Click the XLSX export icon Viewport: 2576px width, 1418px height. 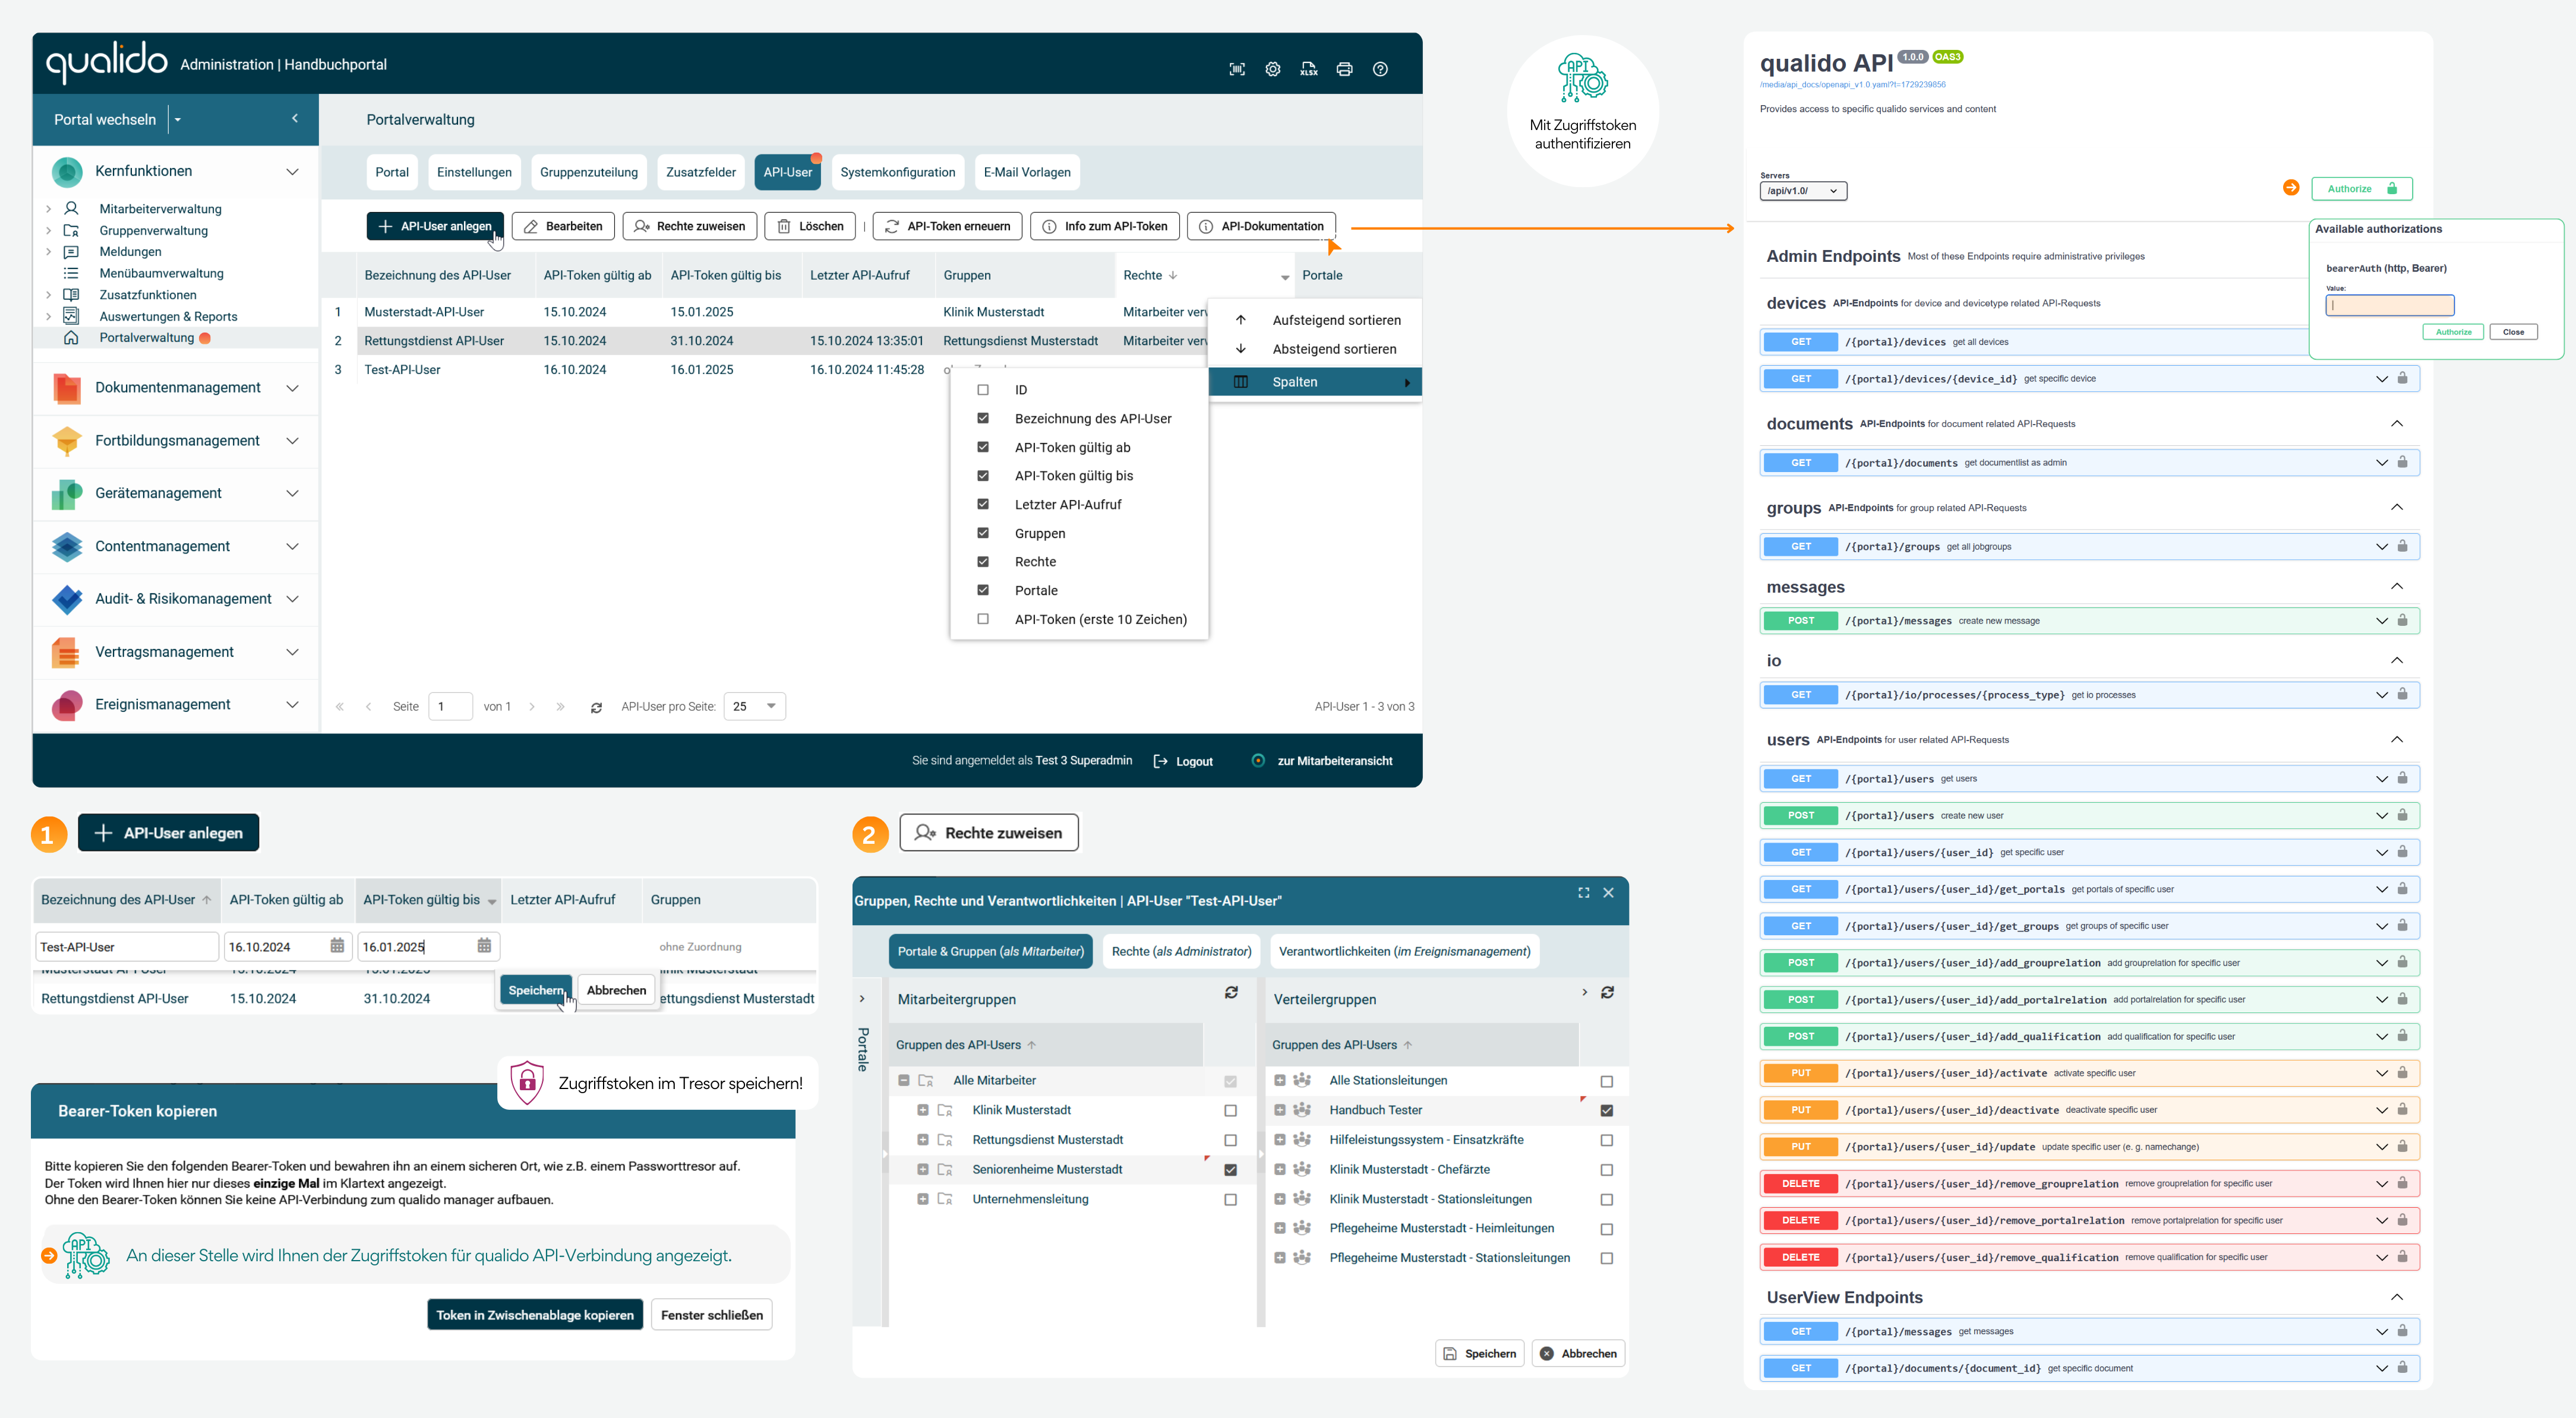click(1309, 69)
